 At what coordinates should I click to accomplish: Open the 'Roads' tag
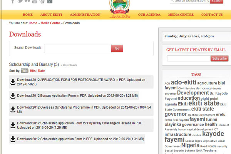pos(212,146)
